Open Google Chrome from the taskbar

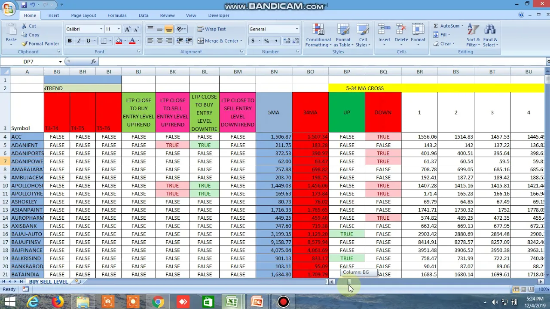tap(158, 302)
